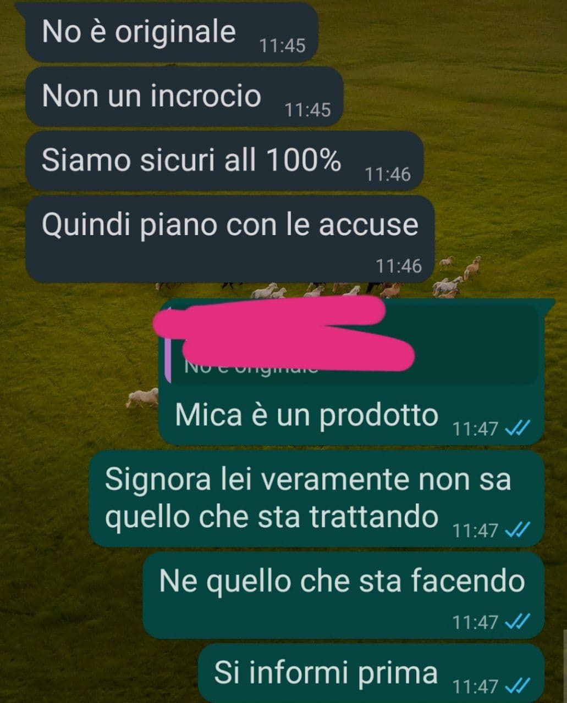Image resolution: width=567 pixels, height=703 pixels.
Task: Select the 'Quindi piano con le accuse' message
Action: (x=230, y=239)
